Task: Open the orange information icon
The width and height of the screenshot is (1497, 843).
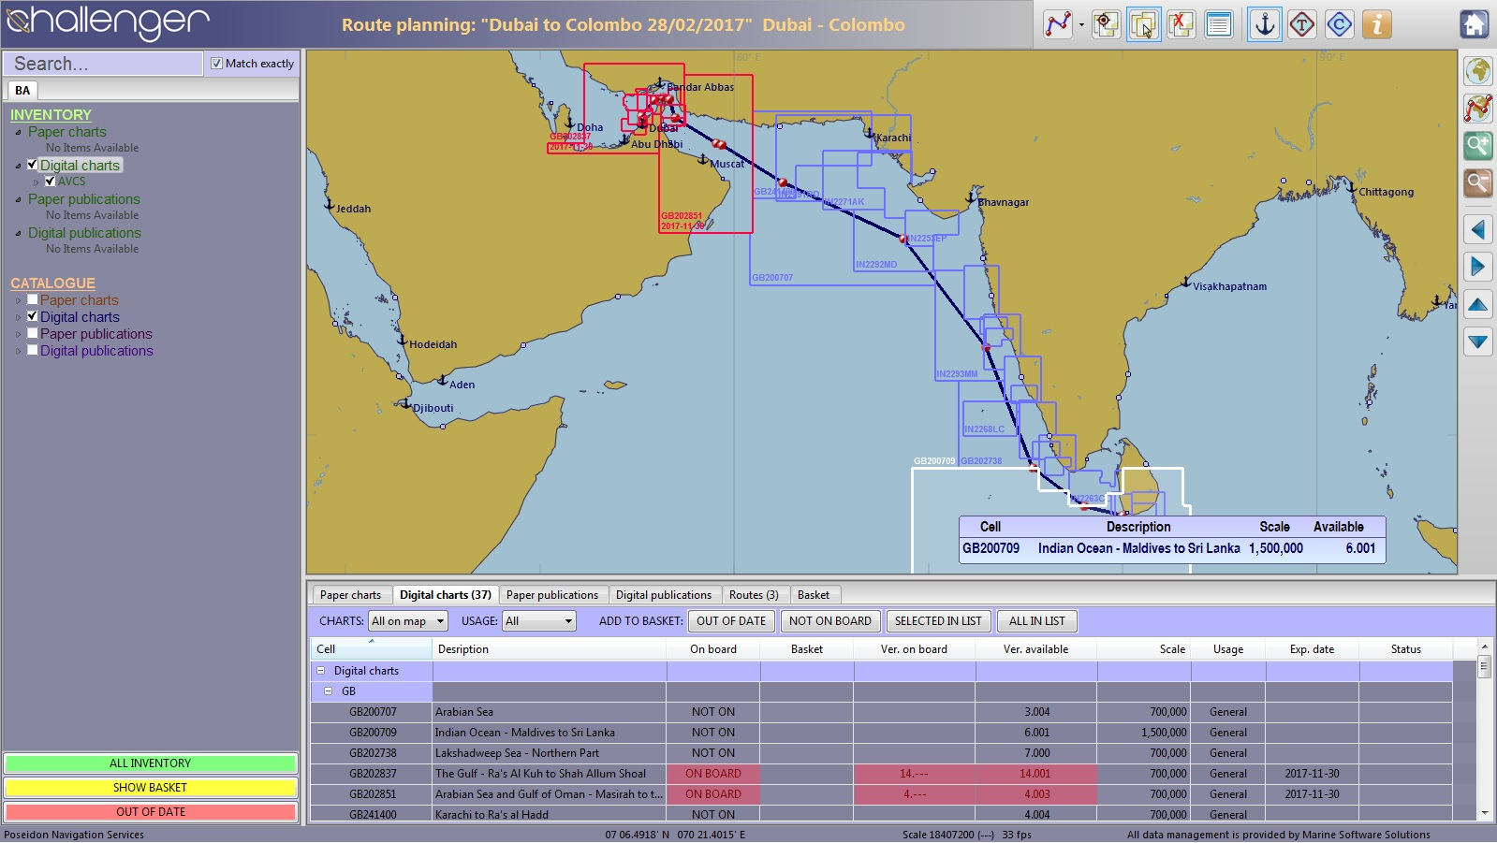Action: pyautogui.click(x=1376, y=24)
